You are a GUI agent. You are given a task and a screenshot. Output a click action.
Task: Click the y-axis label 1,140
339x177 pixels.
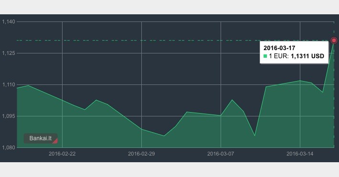(9, 21)
